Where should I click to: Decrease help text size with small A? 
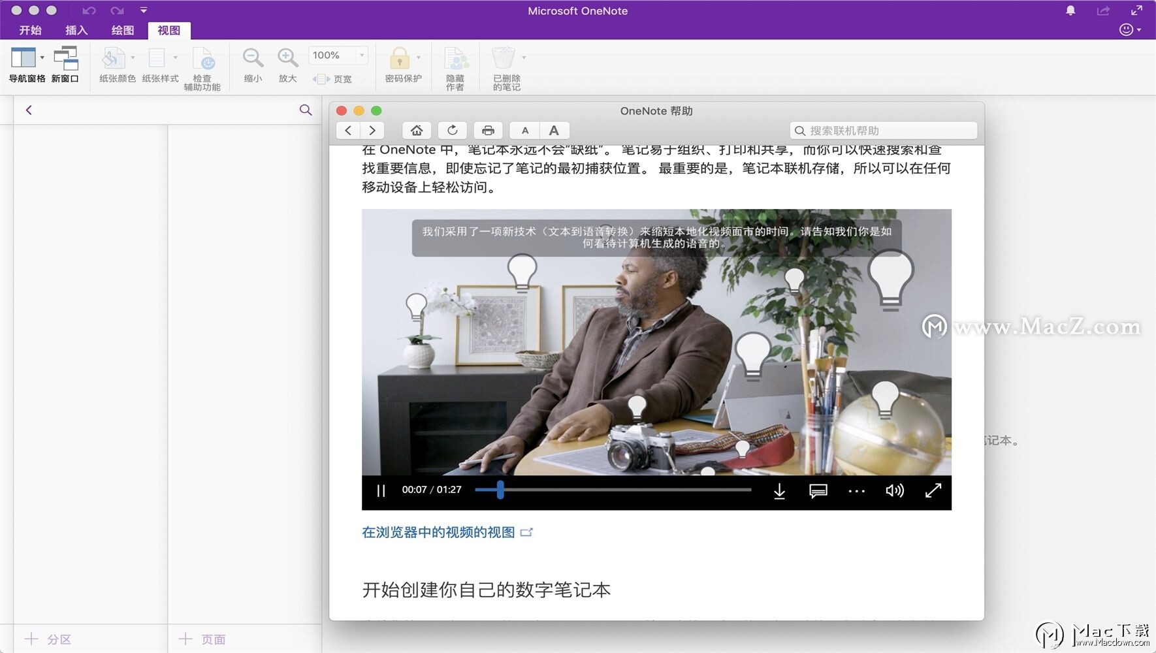[525, 131]
